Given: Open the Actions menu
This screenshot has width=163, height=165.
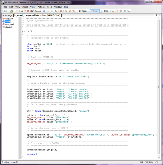Looking at the screenshot, I should point(41,7).
